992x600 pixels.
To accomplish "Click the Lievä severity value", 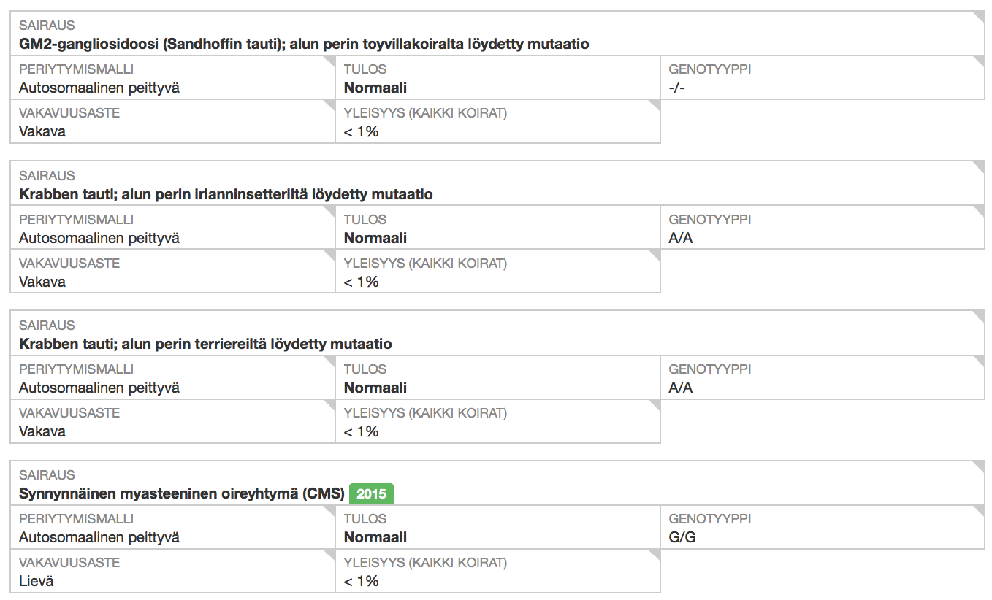I will coord(36,582).
